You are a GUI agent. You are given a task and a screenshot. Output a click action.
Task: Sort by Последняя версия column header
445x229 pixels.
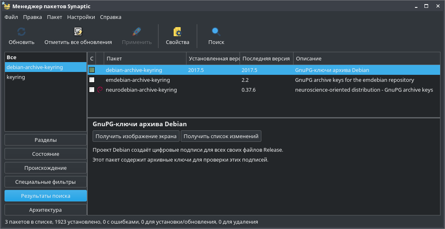pos(266,59)
